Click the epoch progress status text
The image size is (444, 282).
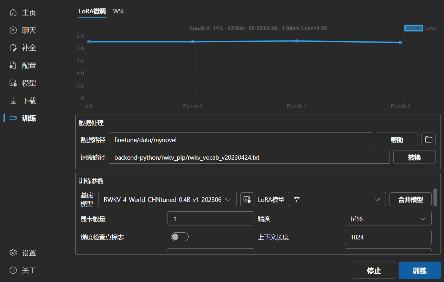(258, 28)
